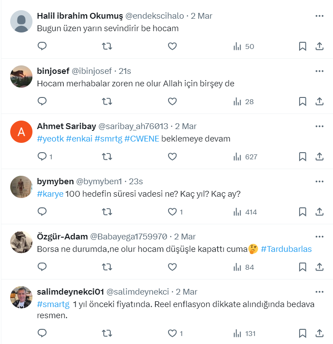Like Ahmet Saribay's tweet
This screenshot has height=344, width=333.
173,157
